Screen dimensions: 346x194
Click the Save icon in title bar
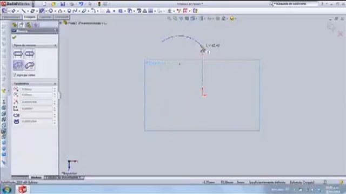(x=63, y=4)
